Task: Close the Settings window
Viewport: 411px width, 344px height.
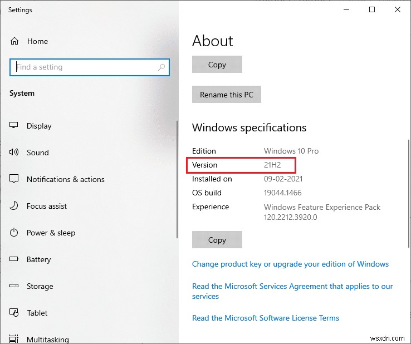Action: (398, 9)
